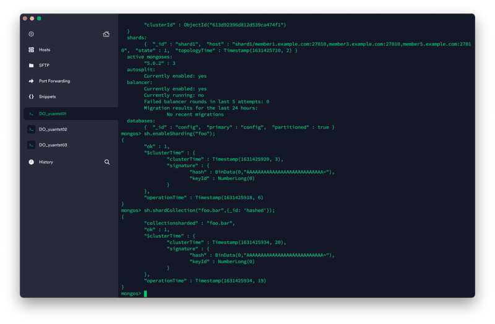The height and width of the screenshot is (324, 495).
Task: Select the SFTP folder icon
Action: pyautogui.click(x=32, y=66)
